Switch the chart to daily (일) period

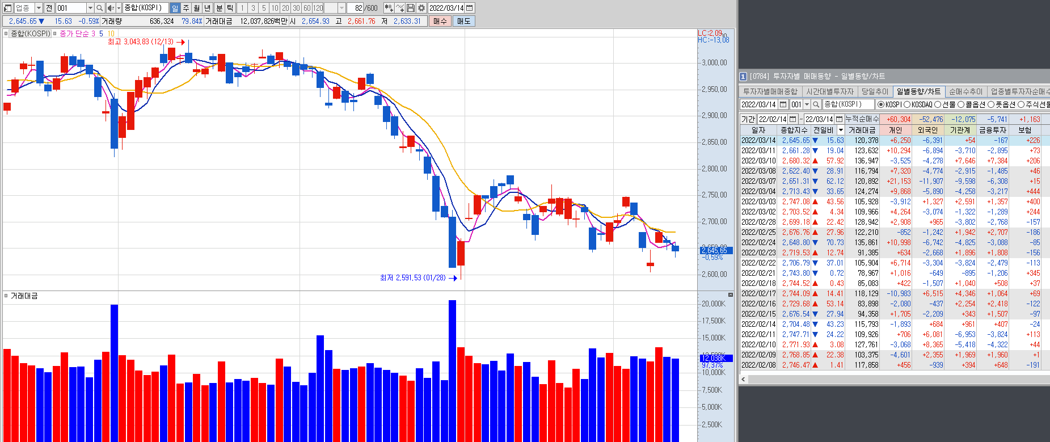[x=175, y=8]
